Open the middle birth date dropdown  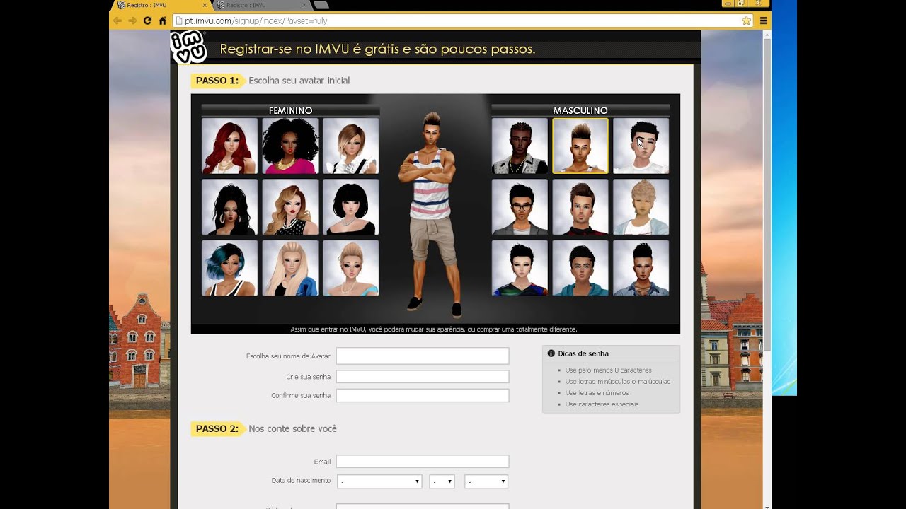click(442, 481)
